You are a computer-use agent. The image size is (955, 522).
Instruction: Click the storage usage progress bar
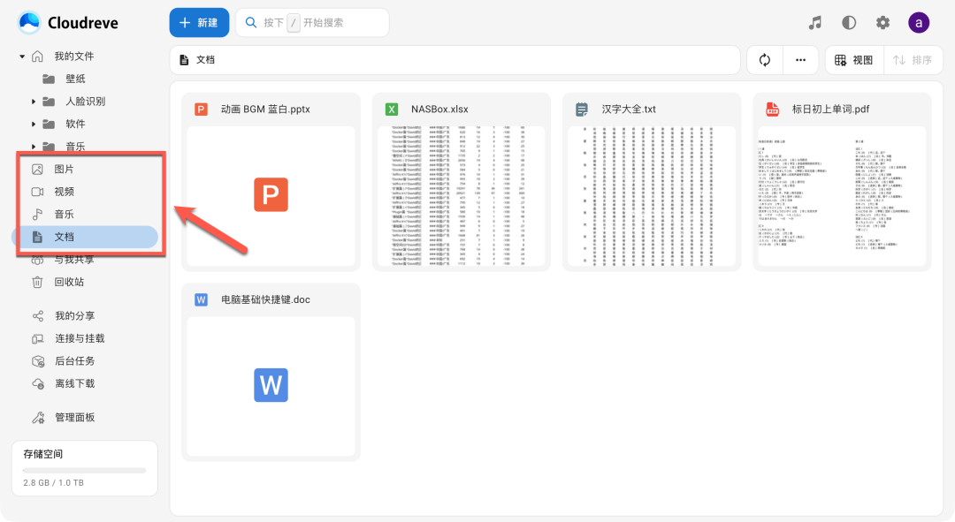click(x=85, y=470)
